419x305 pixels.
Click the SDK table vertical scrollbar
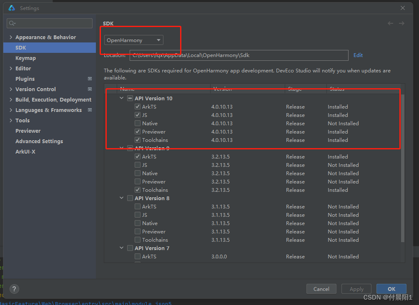(x=403, y=168)
